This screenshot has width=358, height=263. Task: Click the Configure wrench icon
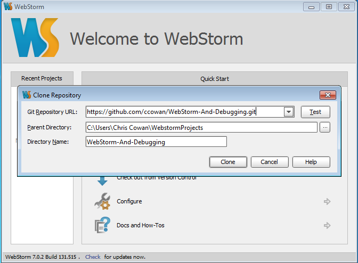[102, 201]
